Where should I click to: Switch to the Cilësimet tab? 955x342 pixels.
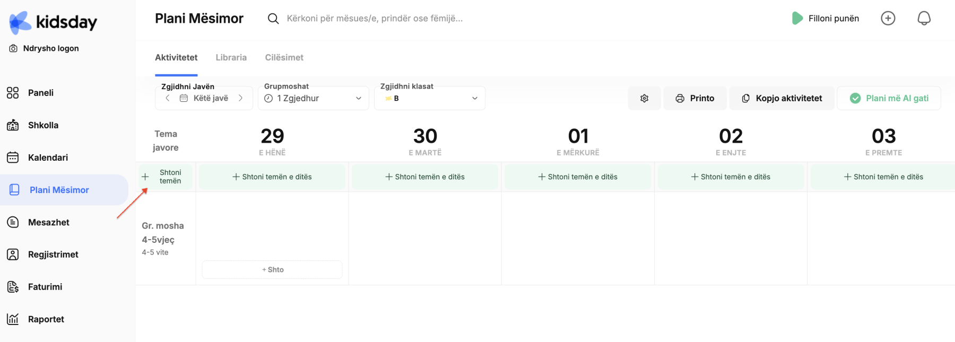(284, 57)
